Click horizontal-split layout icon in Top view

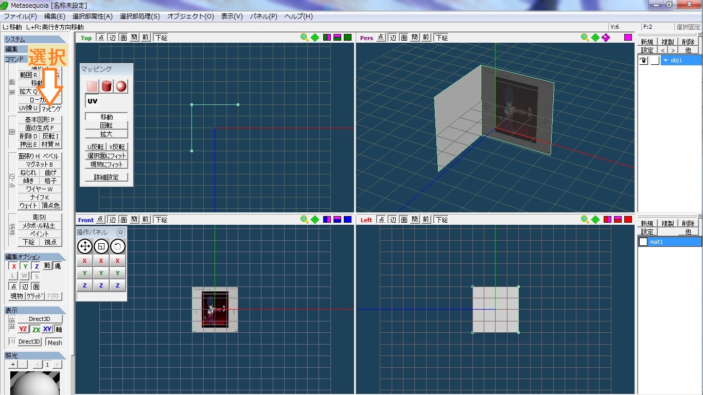coord(338,38)
